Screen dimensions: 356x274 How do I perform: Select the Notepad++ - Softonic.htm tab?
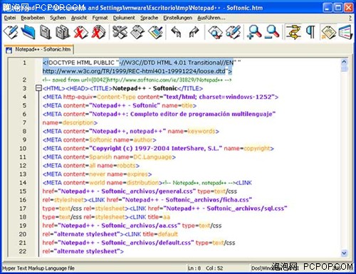[x=39, y=50]
